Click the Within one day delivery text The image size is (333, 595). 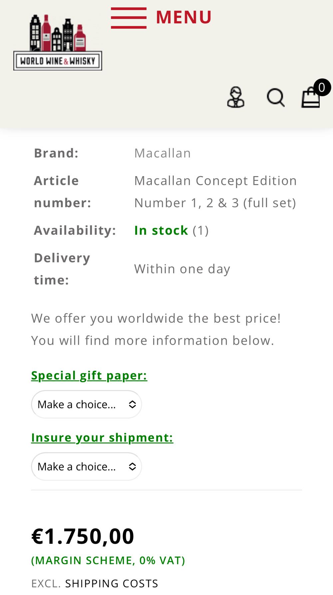182,268
